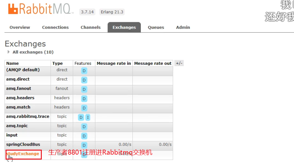Click the +/- column selector button

coord(179,63)
